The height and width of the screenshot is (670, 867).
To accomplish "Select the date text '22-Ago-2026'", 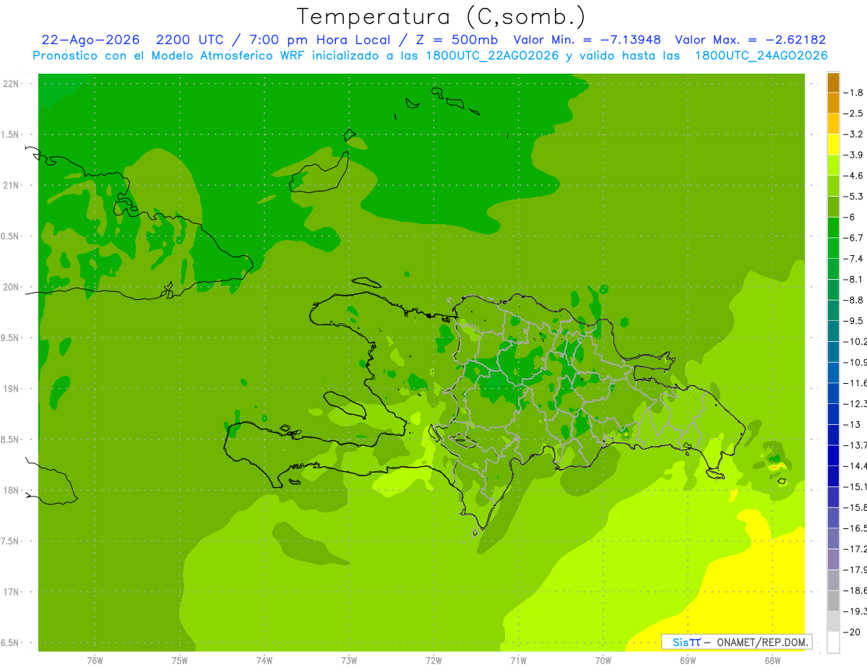I will point(90,40).
